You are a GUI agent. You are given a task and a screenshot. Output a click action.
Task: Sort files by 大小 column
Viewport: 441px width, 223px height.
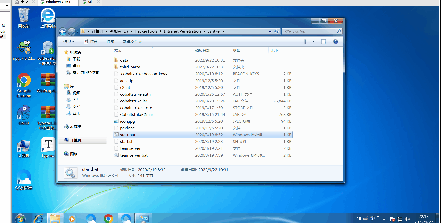[x=281, y=51]
